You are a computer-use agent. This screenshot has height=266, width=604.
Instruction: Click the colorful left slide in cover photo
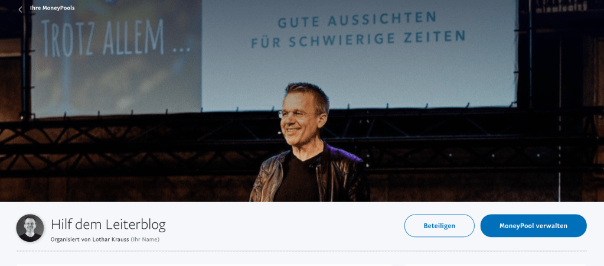(x=116, y=58)
